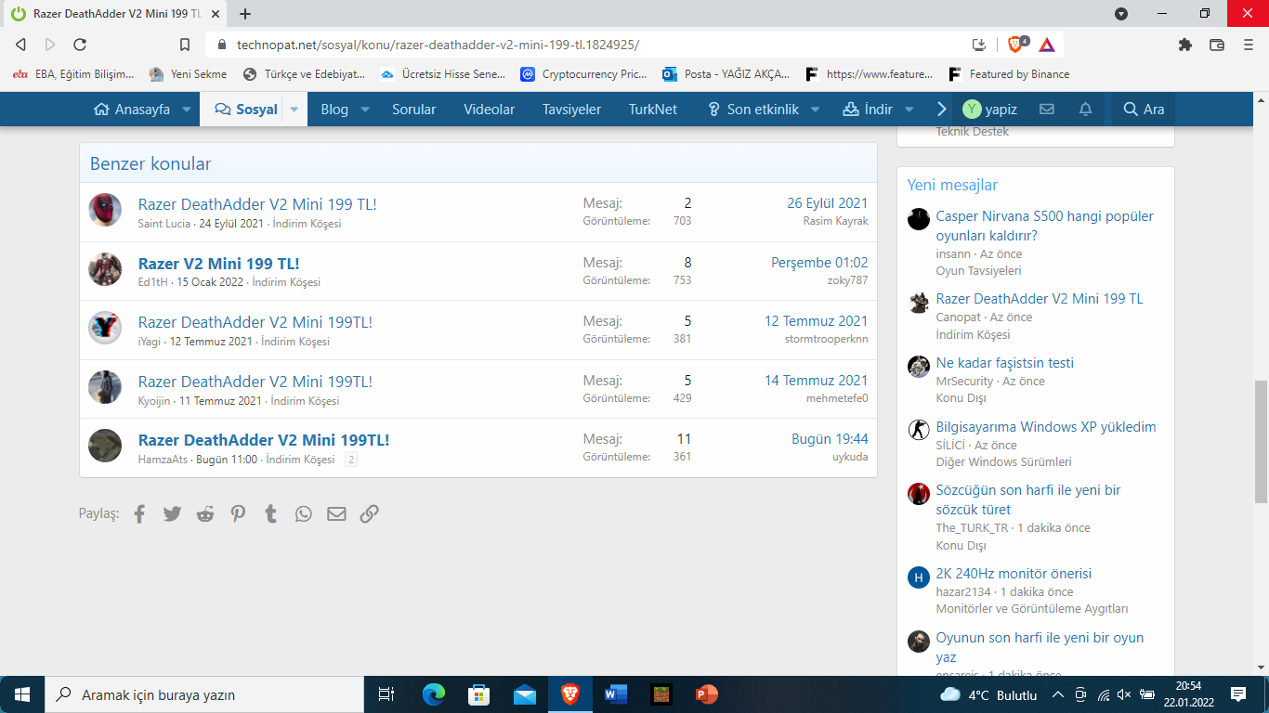Open the browser hamburger menu
1269x713 pixels.
point(1248,44)
